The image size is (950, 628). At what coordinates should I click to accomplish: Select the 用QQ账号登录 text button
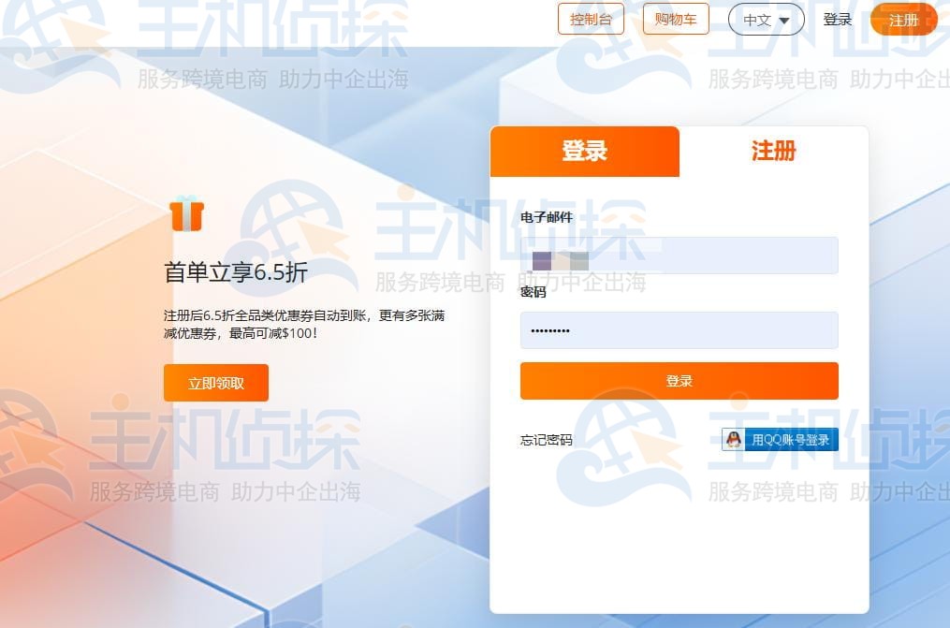[790, 440]
